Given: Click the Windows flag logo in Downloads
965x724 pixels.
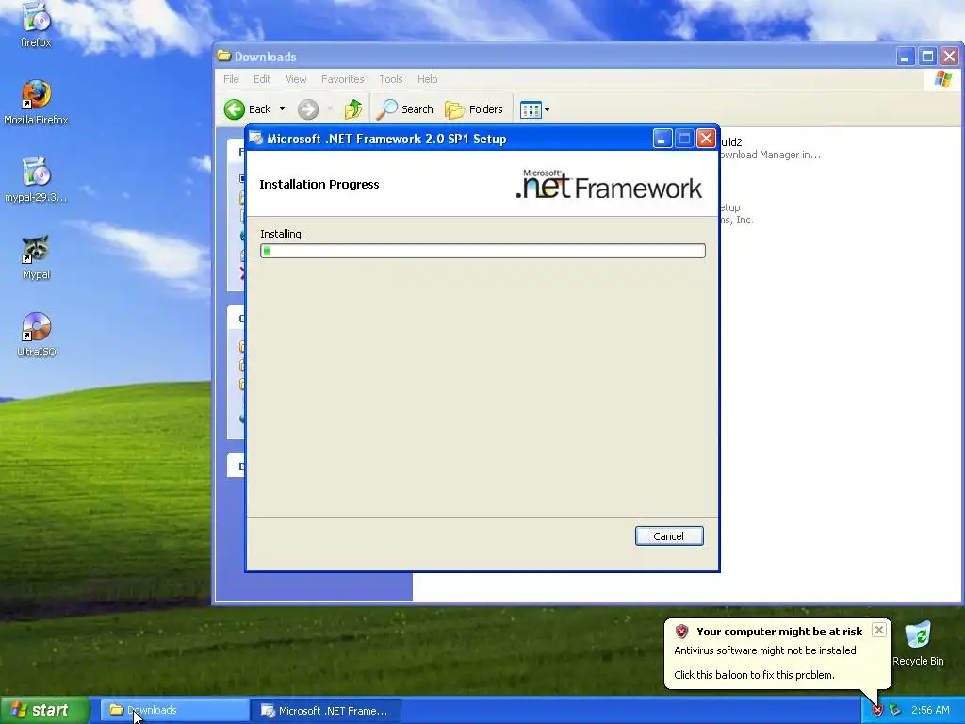Looking at the screenshot, I should tap(942, 79).
